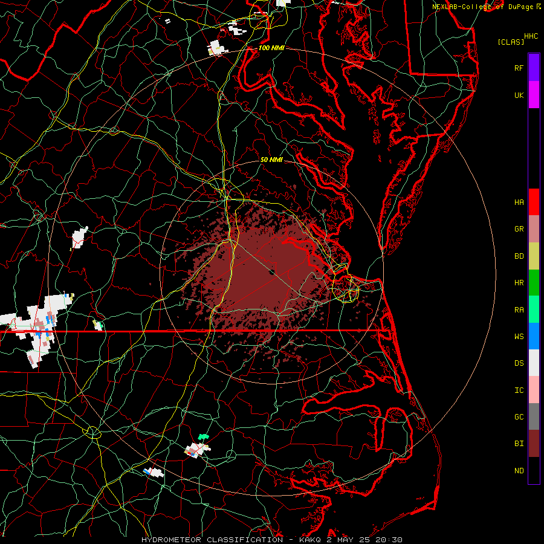Screen dimensions: 544x544
Task: Click the HA red legend swatch
Action: tap(534, 202)
